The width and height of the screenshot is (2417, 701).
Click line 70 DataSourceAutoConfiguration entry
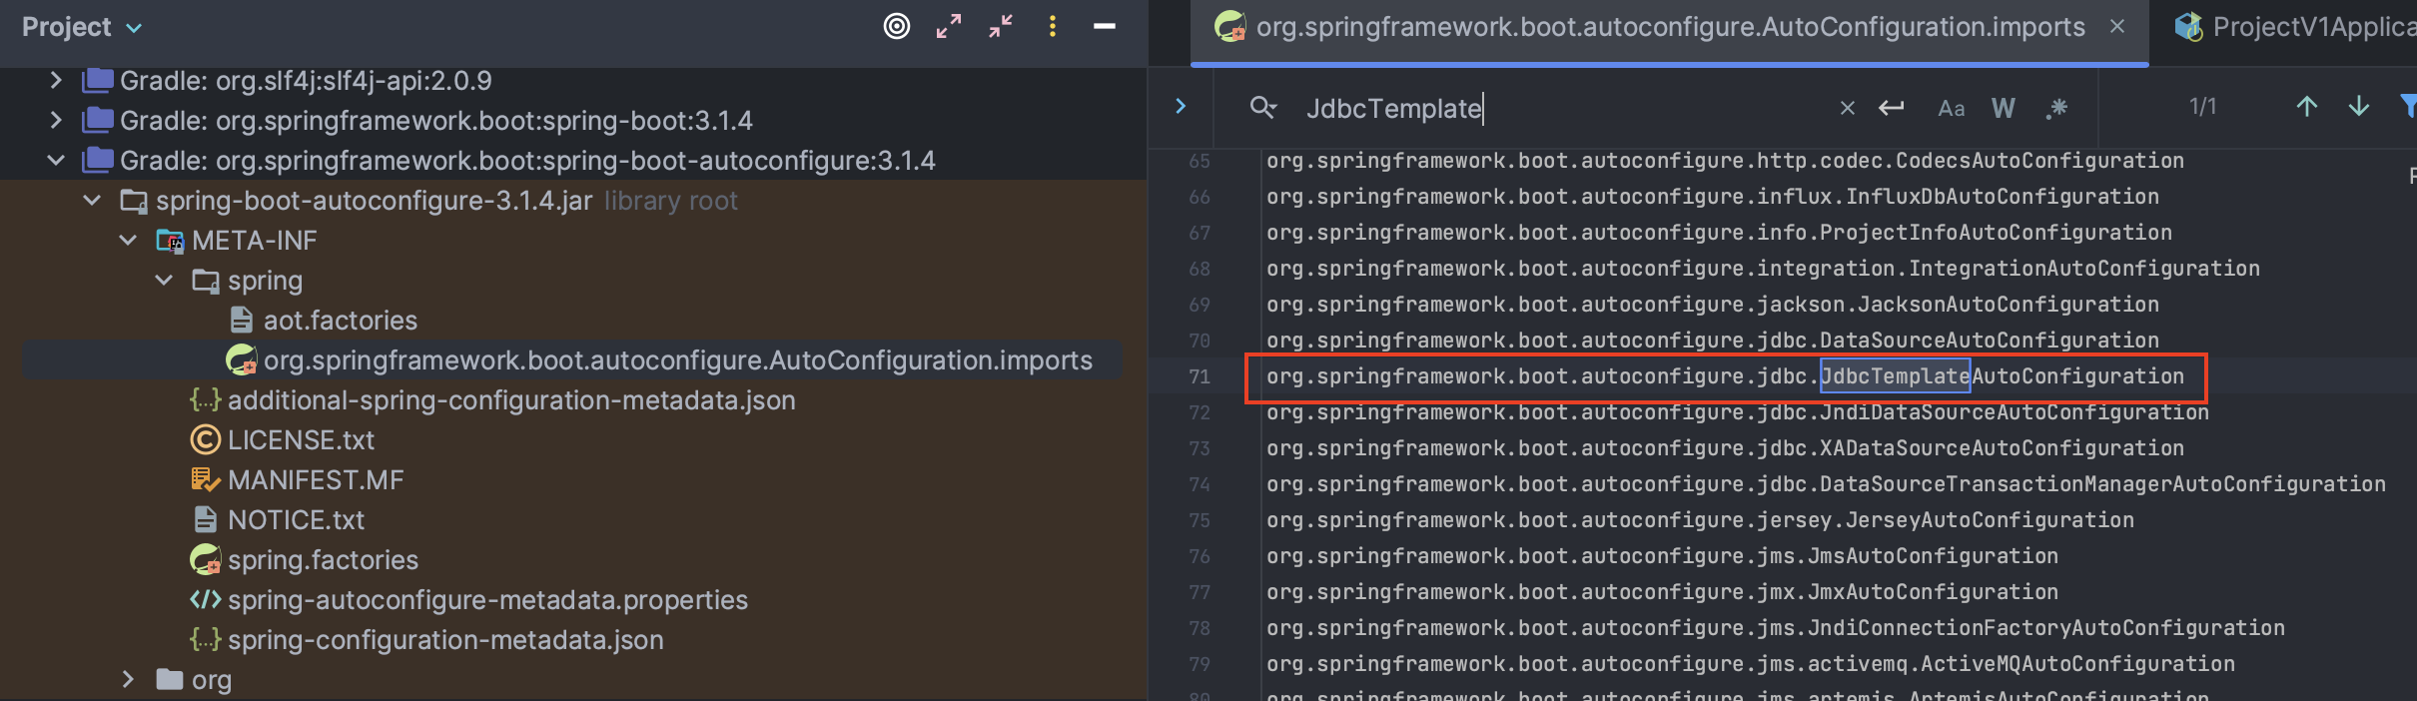click(1713, 341)
